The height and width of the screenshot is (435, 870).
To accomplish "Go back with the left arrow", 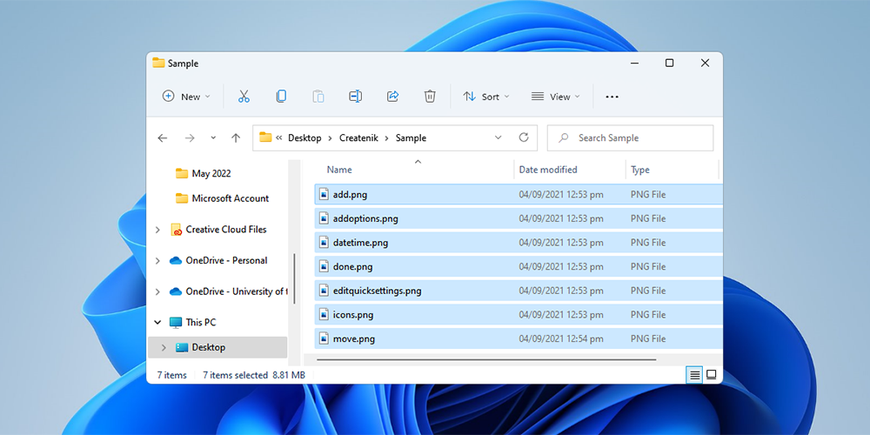I will [x=162, y=138].
